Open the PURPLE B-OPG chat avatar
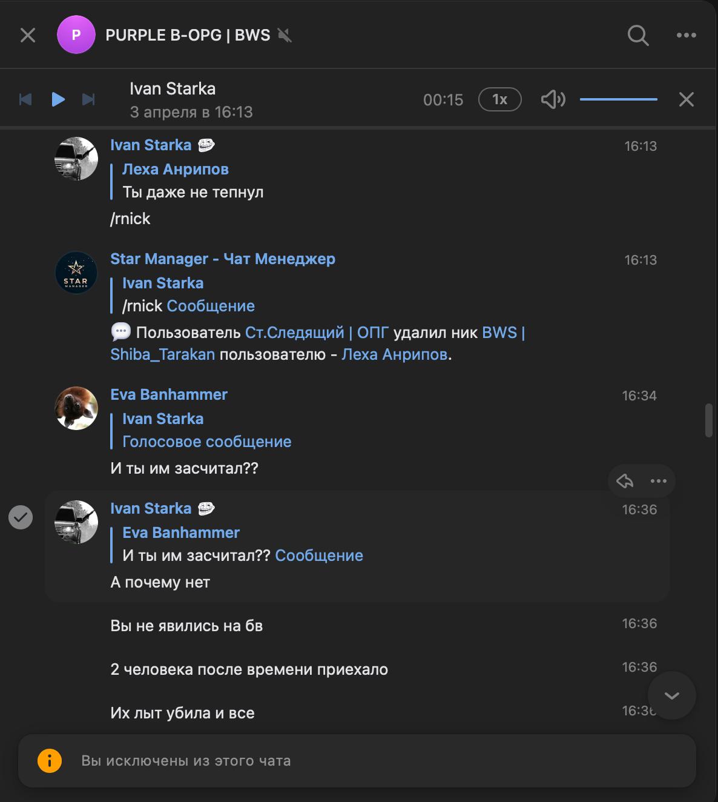Screen dimensions: 718x802 click(x=76, y=35)
